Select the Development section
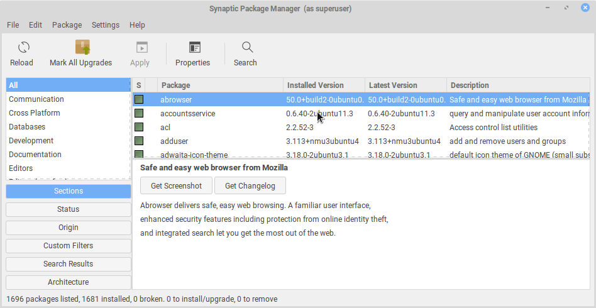The height and width of the screenshot is (308, 596). point(31,141)
